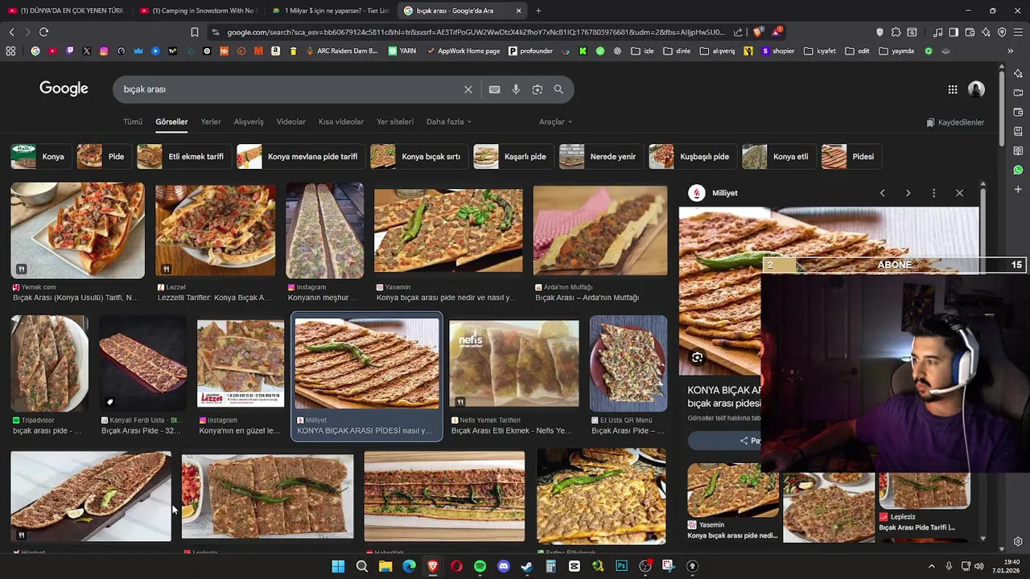Screen dimensions: 1030x579
Task: Open Brave Shields lion icon
Action: pyautogui.click(x=758, y=32)
